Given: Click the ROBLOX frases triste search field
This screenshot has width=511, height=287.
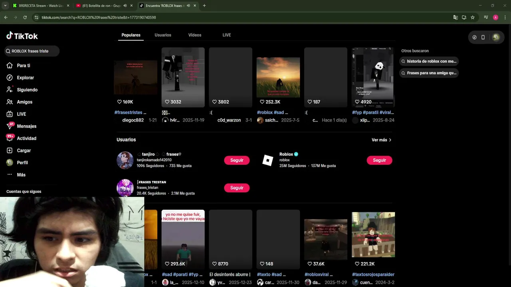Looking at the screenshot, I should [x=32, y=51].
